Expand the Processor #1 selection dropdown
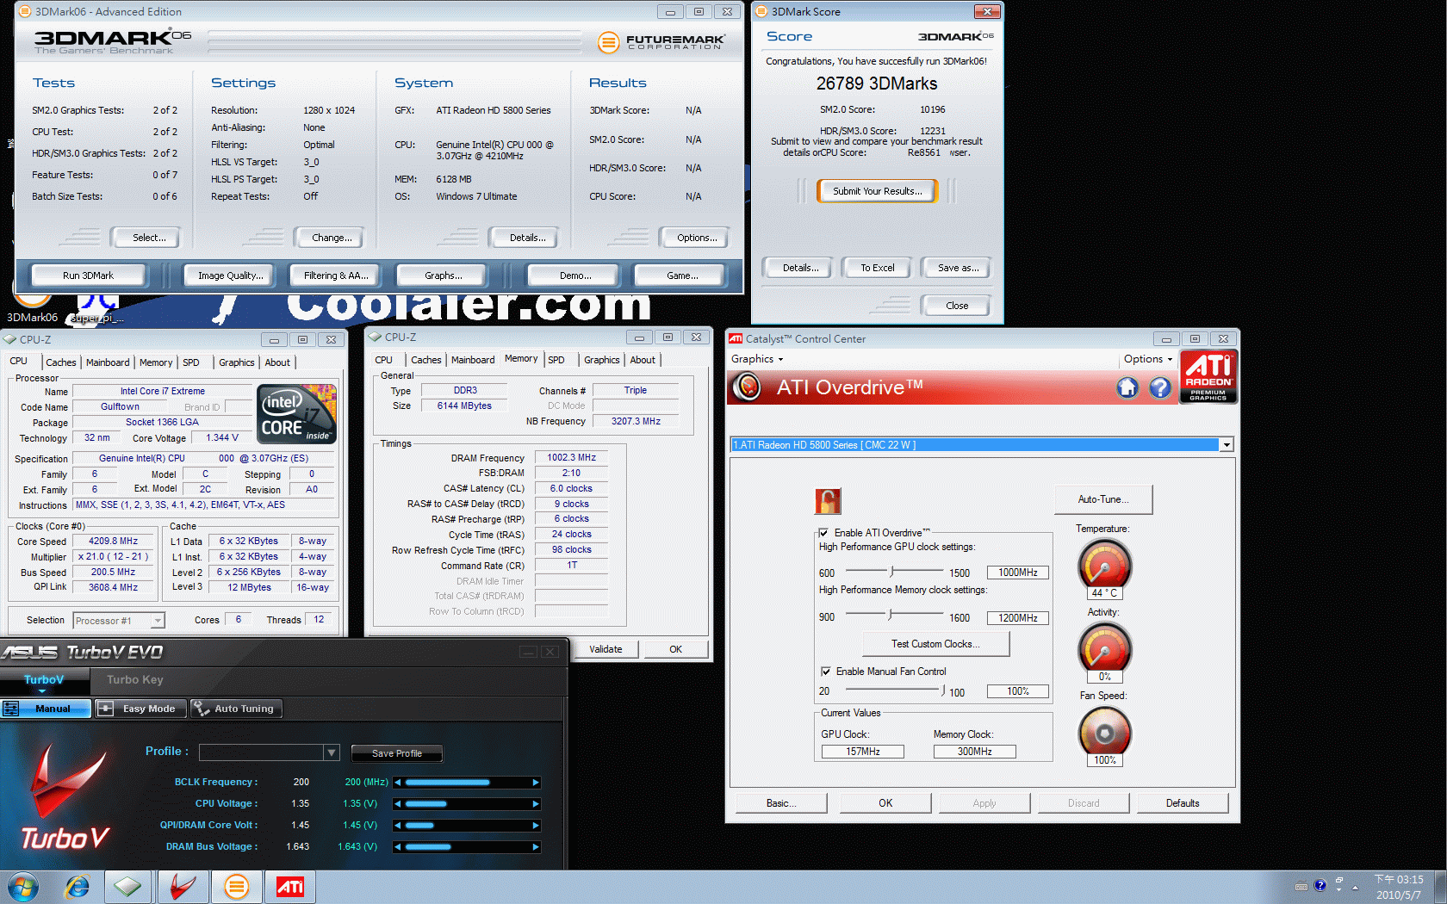This screenshot has height=904, width=1447. pyautogui.click(x=158, y=621)
